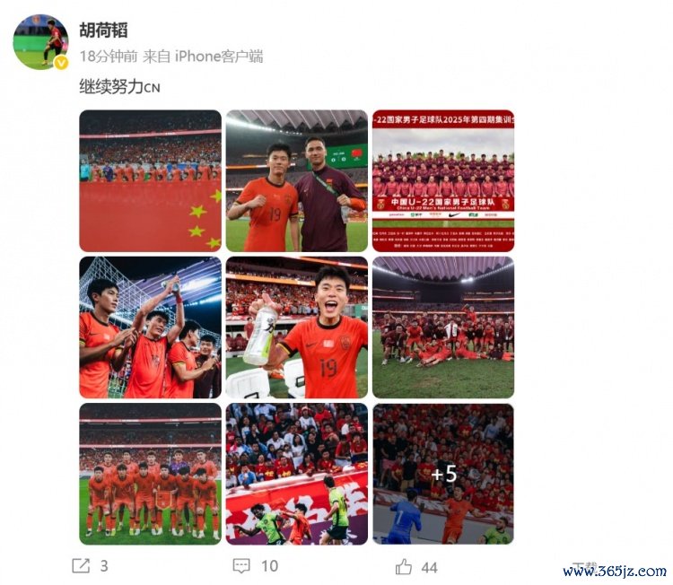Open the comments speech bubble icon
The image size is (673, 585).
click(x=241, y=566)
